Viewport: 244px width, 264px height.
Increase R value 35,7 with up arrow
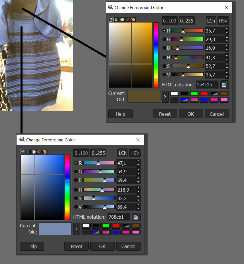227,29
